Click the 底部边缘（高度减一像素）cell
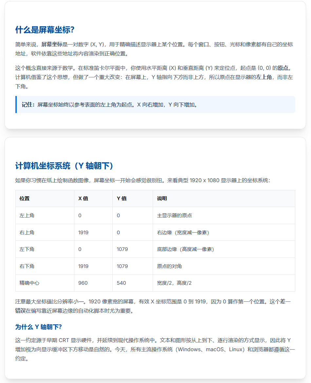 pyautogui.click(x=224, y=249)
